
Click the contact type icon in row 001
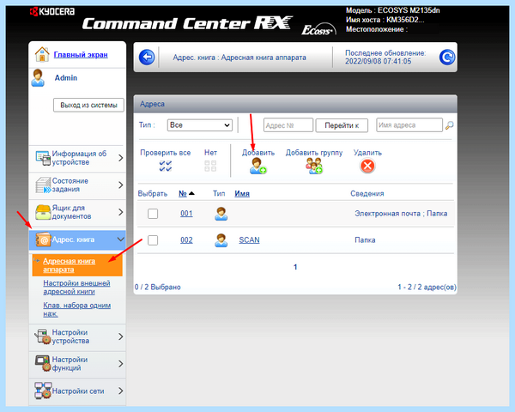[x=221, y=214]
